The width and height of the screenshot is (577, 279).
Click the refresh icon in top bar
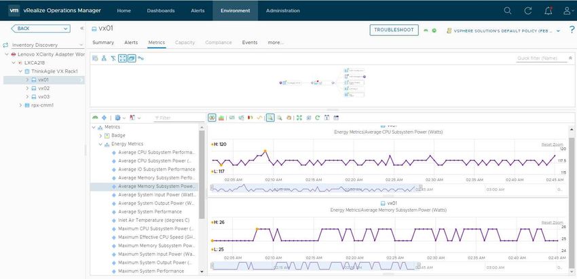pyautogui.click(x=528, y=11)
